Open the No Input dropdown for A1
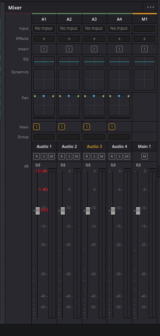 [x=44, y=28]
